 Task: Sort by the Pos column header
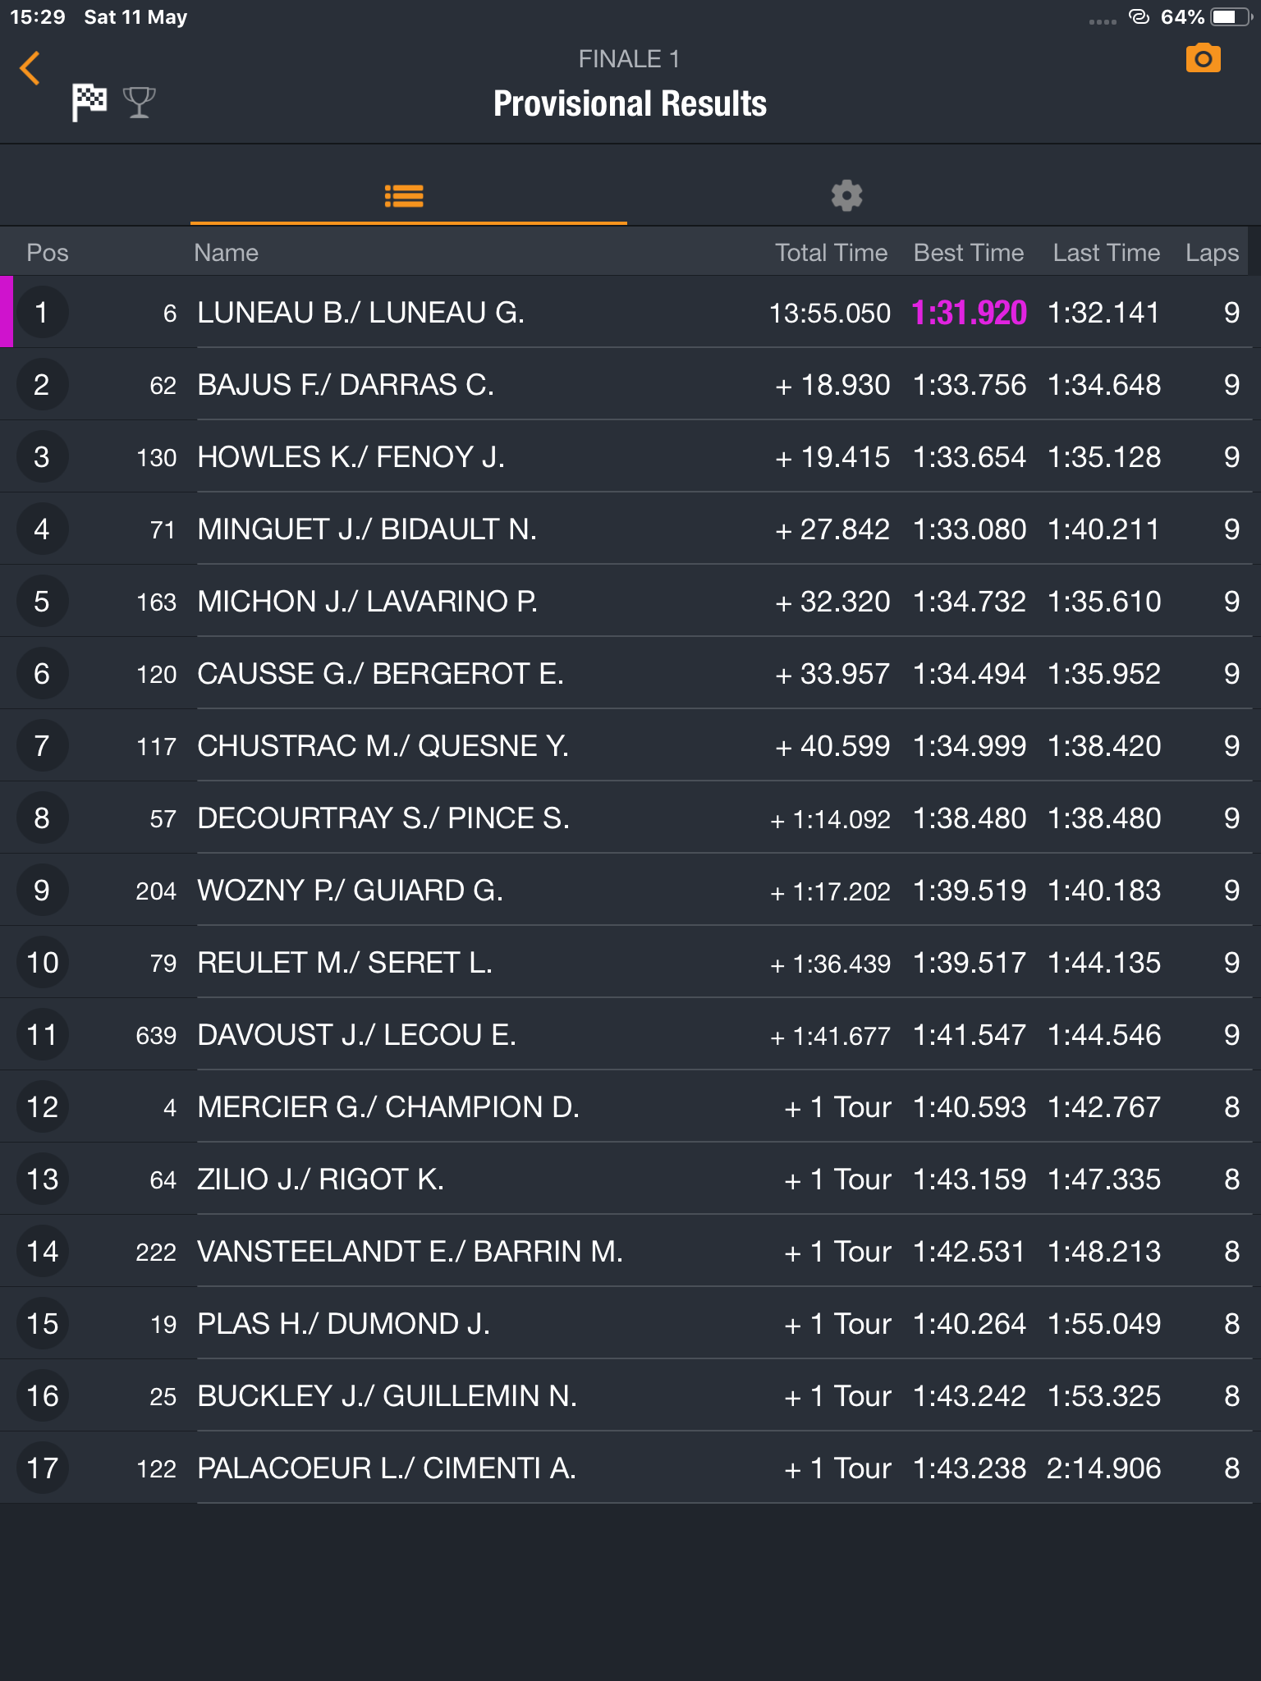point(48,253)
